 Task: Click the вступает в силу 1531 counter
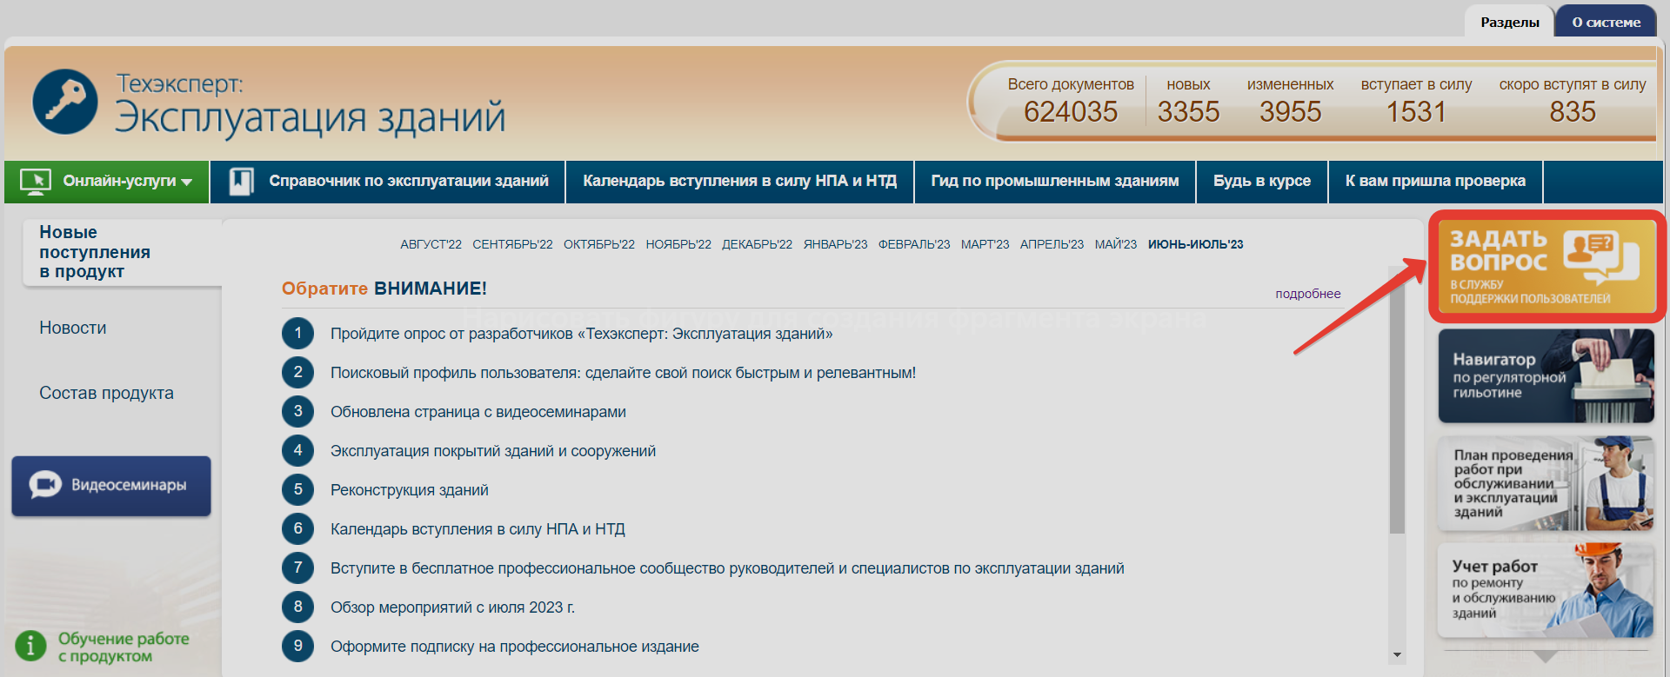click(1416, 101)
